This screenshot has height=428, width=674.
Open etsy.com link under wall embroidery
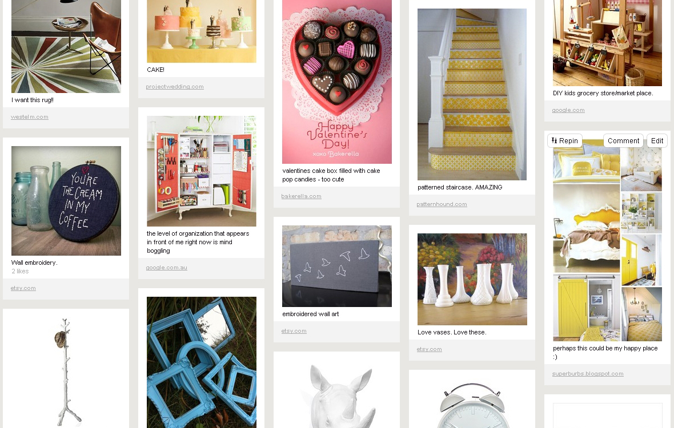point(23,288)
